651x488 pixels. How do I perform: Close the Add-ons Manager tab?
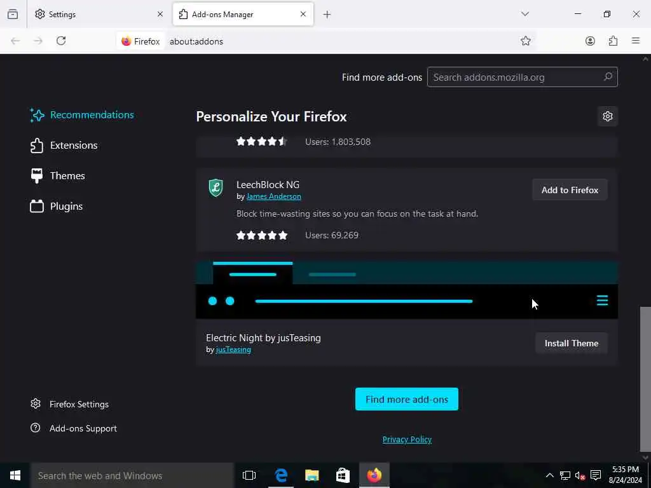click(x=303, y=14)
